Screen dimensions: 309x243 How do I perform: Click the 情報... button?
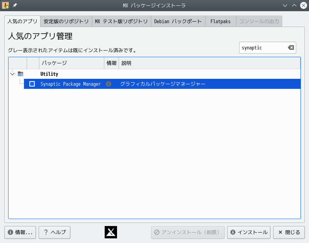coord(20,232)
